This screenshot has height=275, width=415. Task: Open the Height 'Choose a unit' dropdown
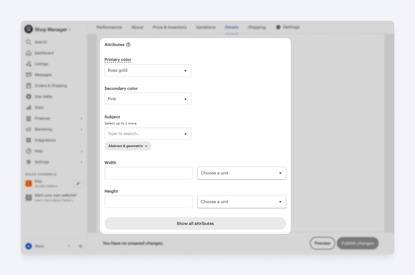(x=242, y=202)
